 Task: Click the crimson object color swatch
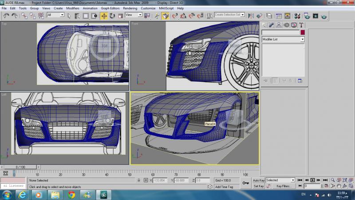click(x=303, y=32)
